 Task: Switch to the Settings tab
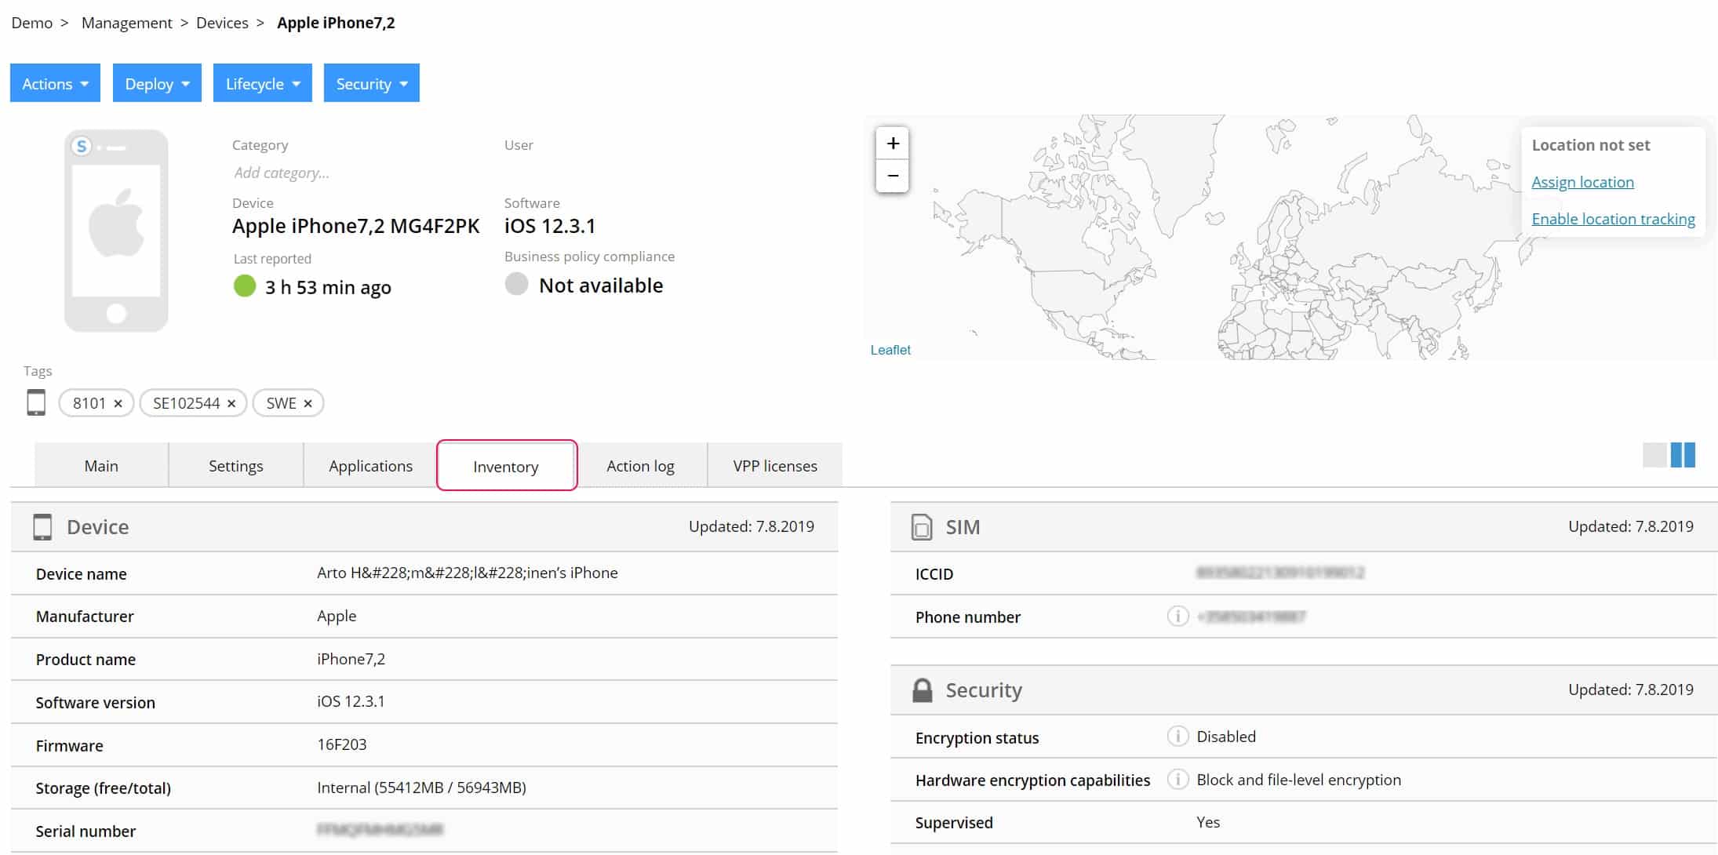pos(236,466)
